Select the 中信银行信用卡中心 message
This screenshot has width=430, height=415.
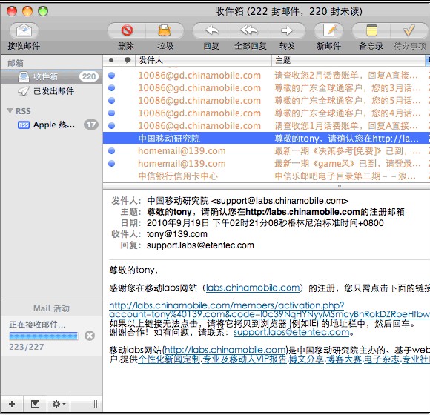266,176
